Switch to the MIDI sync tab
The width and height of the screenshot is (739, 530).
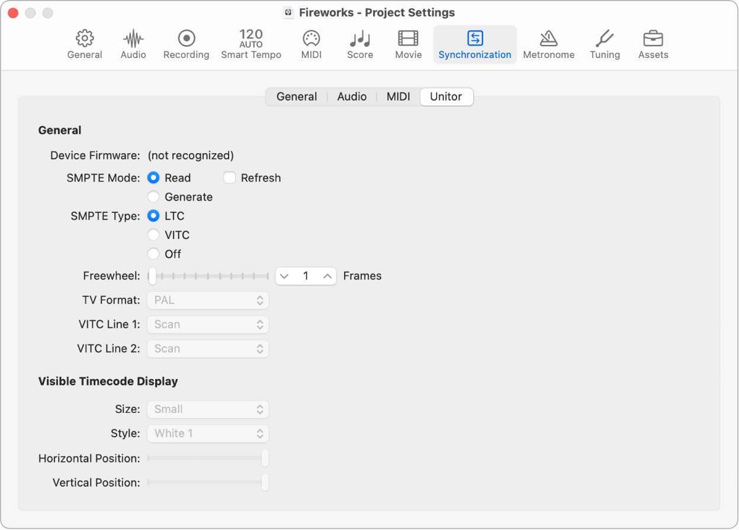pos(398,96)
